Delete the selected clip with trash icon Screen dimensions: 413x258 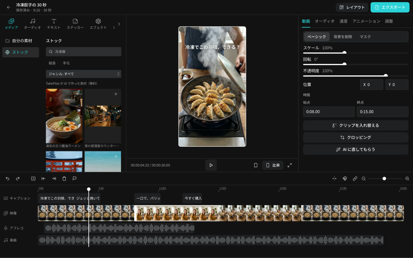[64, 178]
